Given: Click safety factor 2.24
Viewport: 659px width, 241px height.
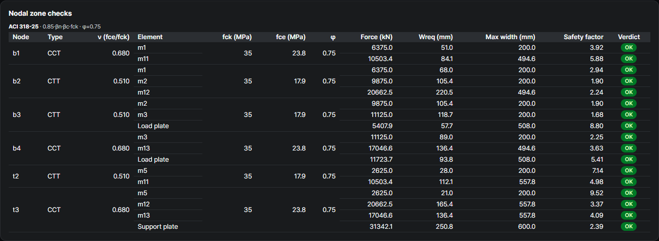Looking at the screenshot, I should 596,92.
